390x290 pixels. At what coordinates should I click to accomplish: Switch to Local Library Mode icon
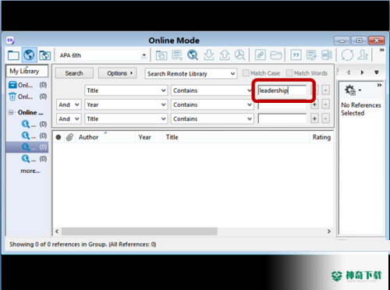point(13,55)
